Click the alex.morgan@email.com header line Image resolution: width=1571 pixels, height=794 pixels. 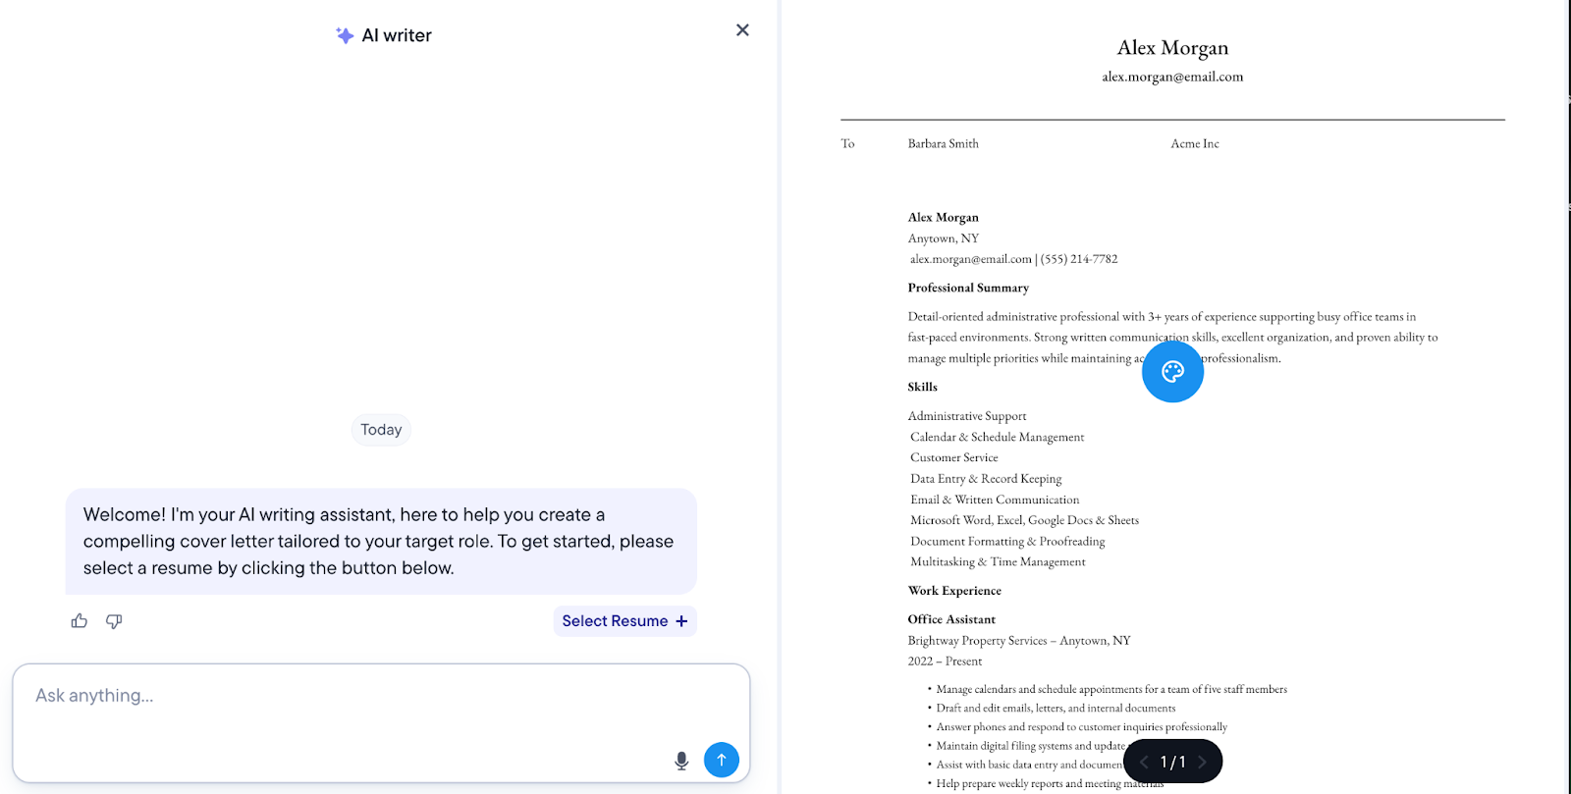pos(1172,77)
